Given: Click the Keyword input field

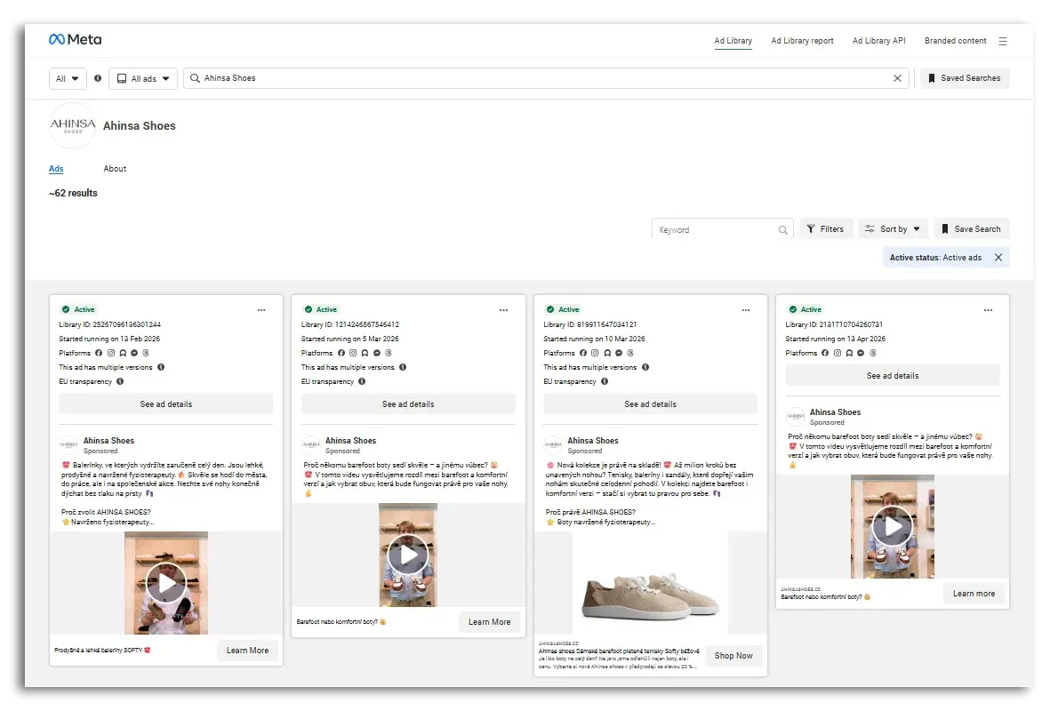Looking at the screenshot, I should 716,230.
